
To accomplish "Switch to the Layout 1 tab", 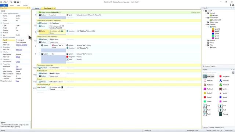I will (x=37, y=8).
